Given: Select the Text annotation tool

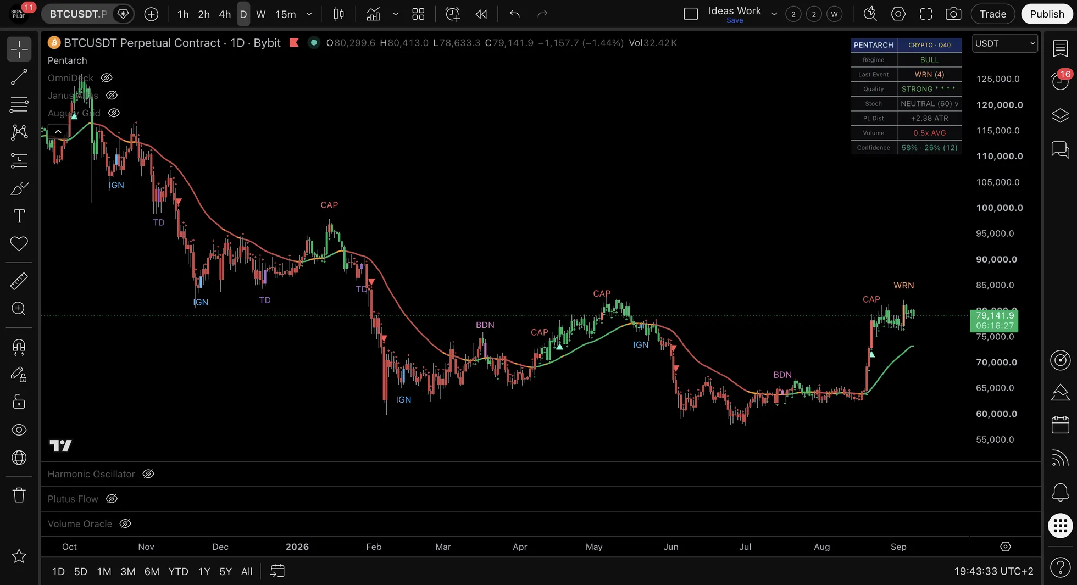Looking at the screenshot, I should point(19,216).
